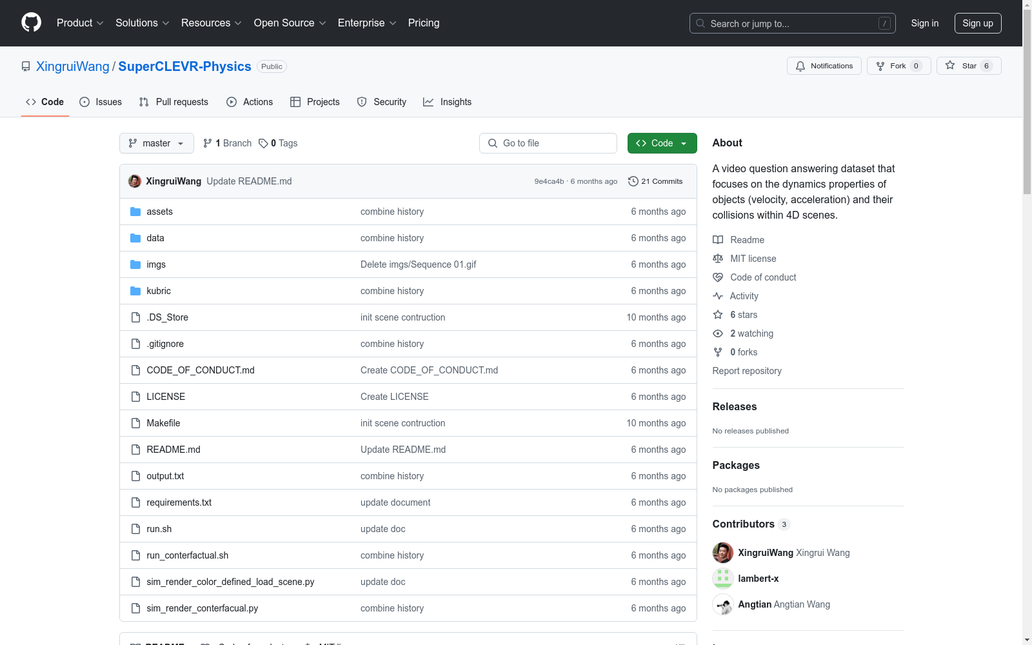
Task: View the 21 Commits history
Action: coord(655,181)
